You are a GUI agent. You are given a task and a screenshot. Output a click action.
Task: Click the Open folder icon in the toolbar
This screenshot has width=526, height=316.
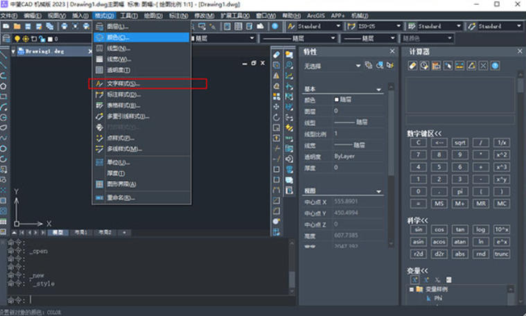pyautogui.click(x=17, y=26)
